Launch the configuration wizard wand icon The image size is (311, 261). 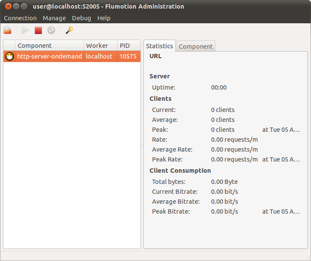tap(69, 30)
